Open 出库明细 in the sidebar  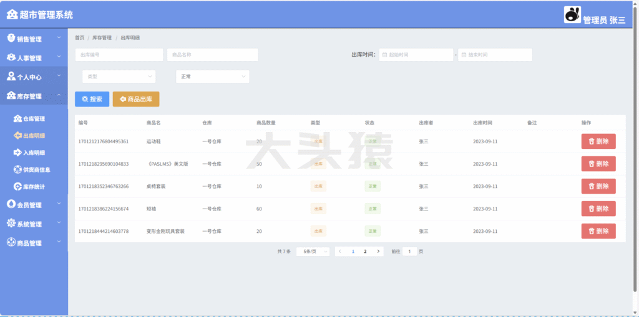pos(34,136)
